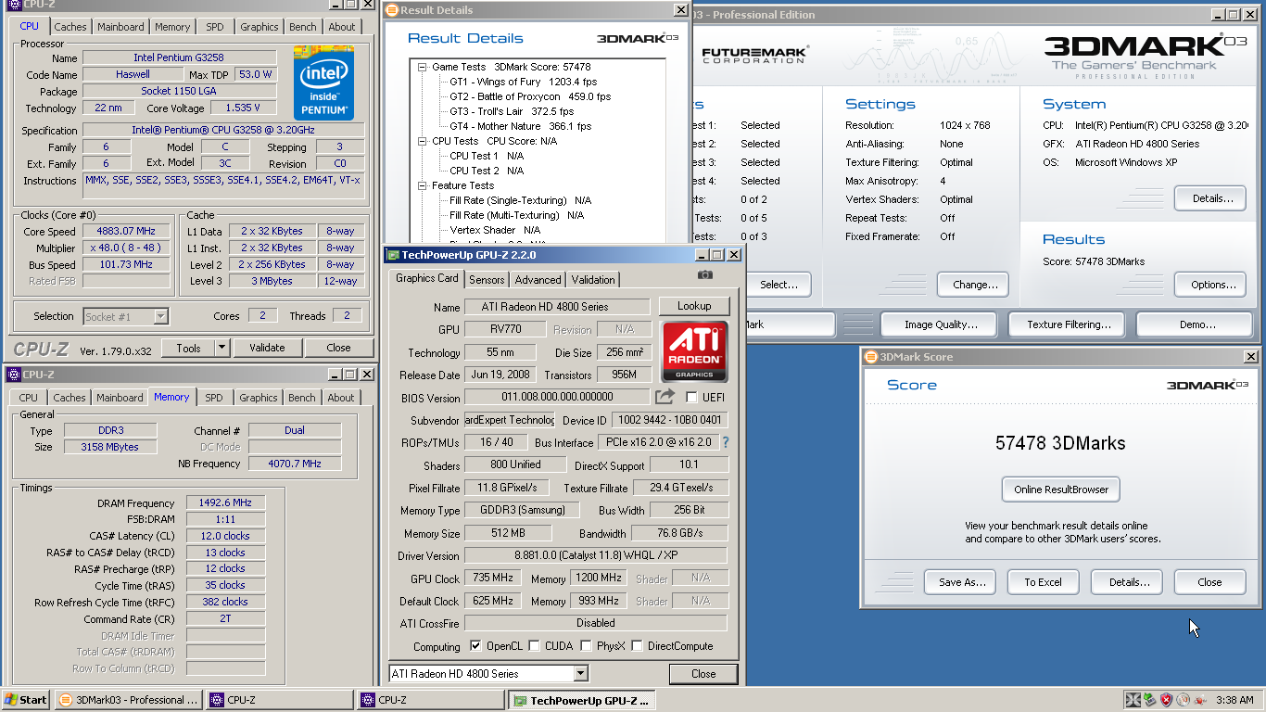The height and width of the screenshot is (712, 1266).
Task: Click the 57478 3DMarks score text
Action: pyautogui.click(x=1060, y=443)
